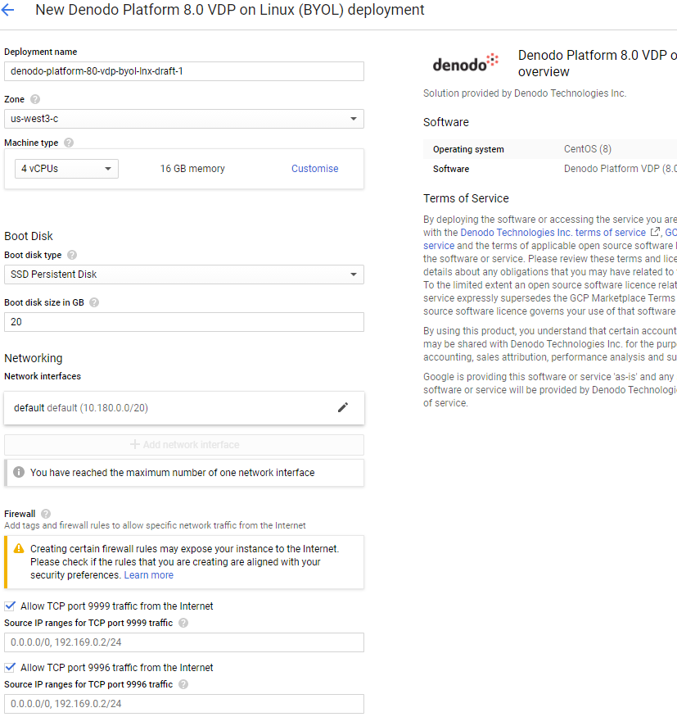Click the 'Operating system' row label

468,149
